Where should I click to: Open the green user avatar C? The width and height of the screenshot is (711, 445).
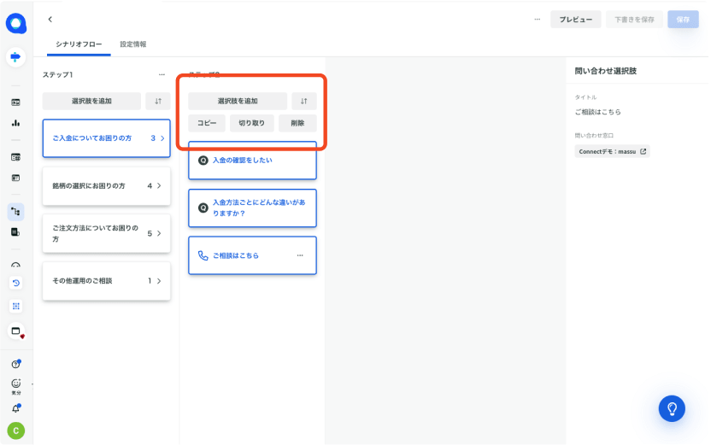click(x=15, y=430)
